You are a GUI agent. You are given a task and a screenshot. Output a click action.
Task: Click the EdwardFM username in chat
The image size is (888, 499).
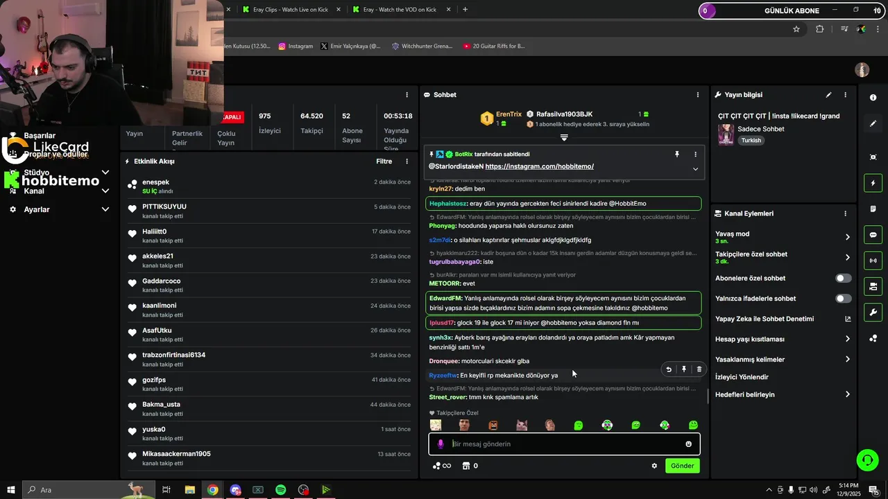[x=445, y=299]
